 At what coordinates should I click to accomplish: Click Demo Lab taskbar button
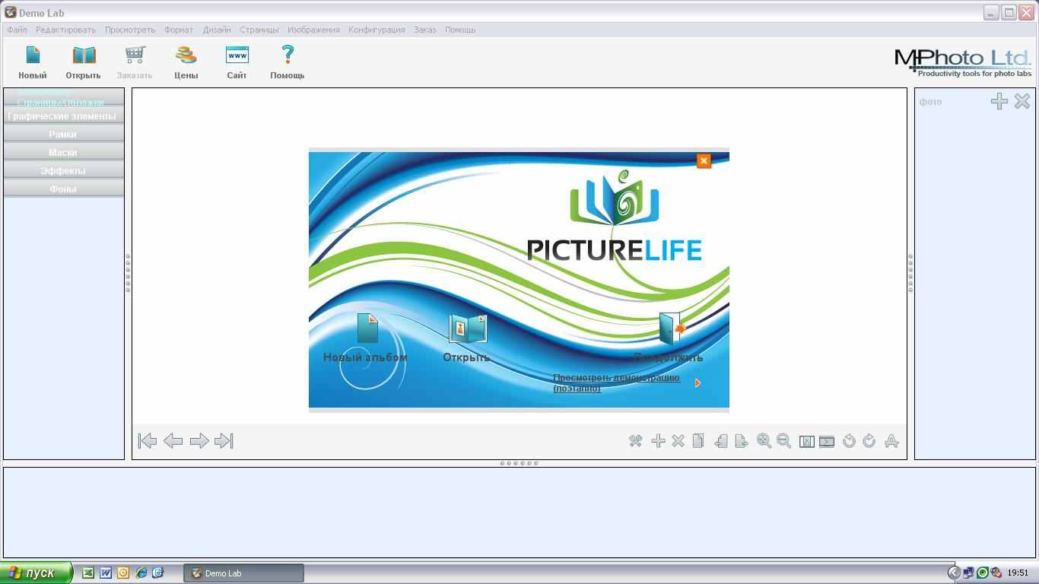point(243,573)
